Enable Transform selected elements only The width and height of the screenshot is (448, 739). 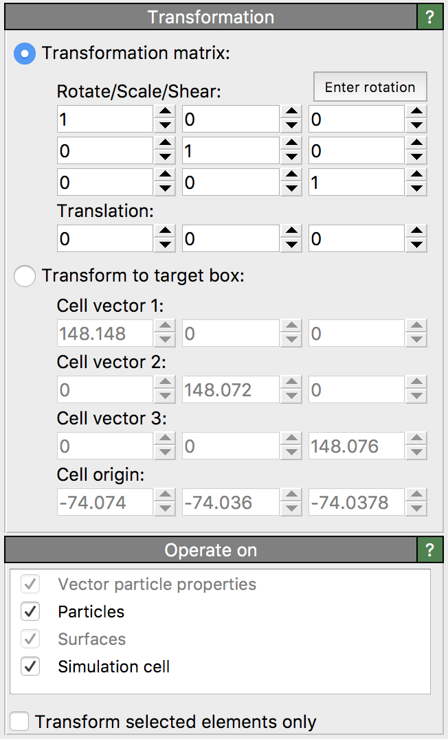point(20,722)
